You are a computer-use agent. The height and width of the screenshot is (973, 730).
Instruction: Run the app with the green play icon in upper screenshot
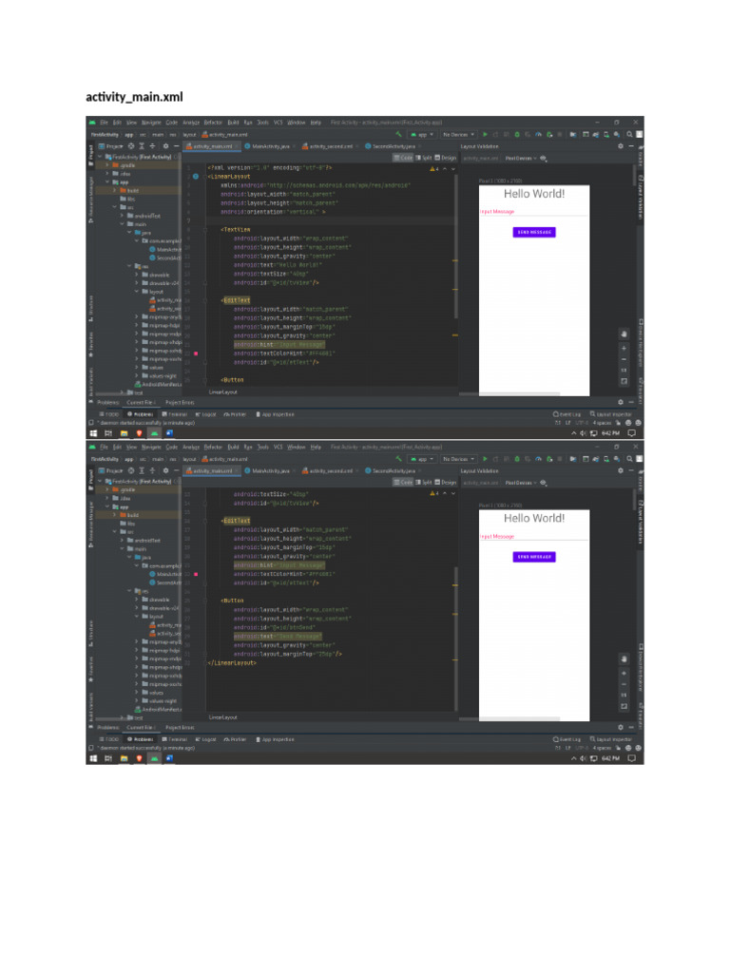[x=485, y=135]
